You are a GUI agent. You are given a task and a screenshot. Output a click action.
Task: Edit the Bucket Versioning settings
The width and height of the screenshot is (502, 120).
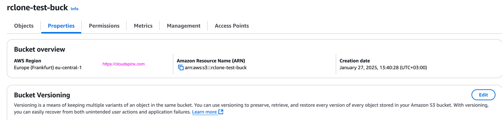pyautogui.click(x=483, y=95)
